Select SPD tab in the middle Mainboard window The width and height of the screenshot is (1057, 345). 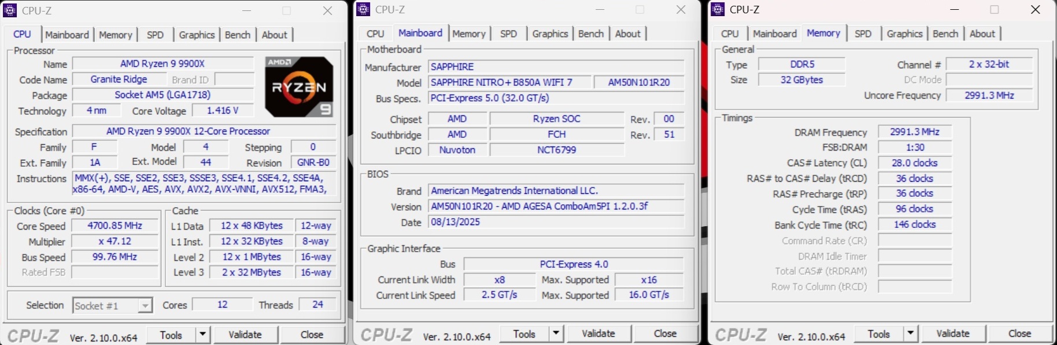click(508, 33)
